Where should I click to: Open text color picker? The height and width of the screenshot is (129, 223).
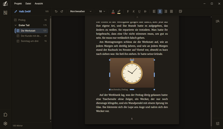113,11
